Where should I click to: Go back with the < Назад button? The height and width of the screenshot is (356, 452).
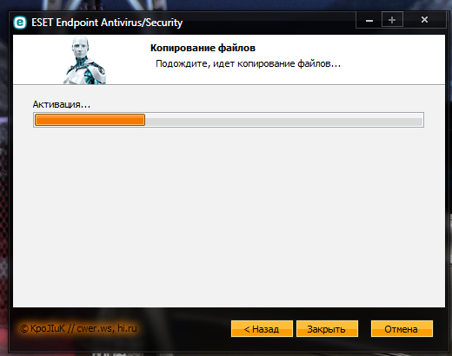click(262, 329)
